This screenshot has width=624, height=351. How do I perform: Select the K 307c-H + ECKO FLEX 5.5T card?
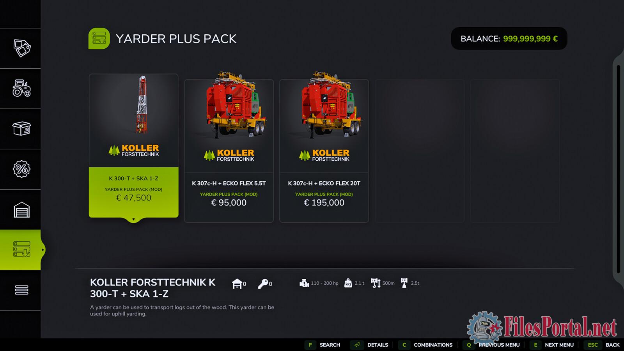(229, 151)
